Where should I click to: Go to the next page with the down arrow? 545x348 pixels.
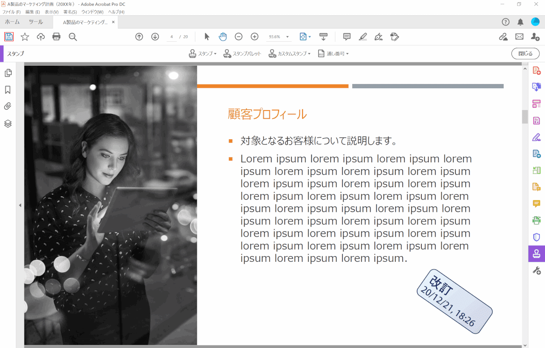155,37
